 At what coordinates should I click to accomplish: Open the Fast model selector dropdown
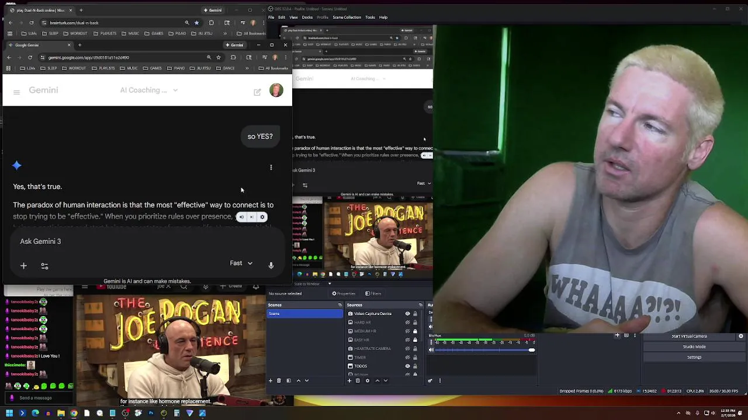point(241,263)
